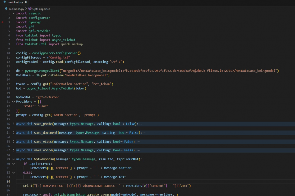This screenshot has width=295, height=196.
Task: Click CaptionOrNot parameter on line 79
Action: 127,159
